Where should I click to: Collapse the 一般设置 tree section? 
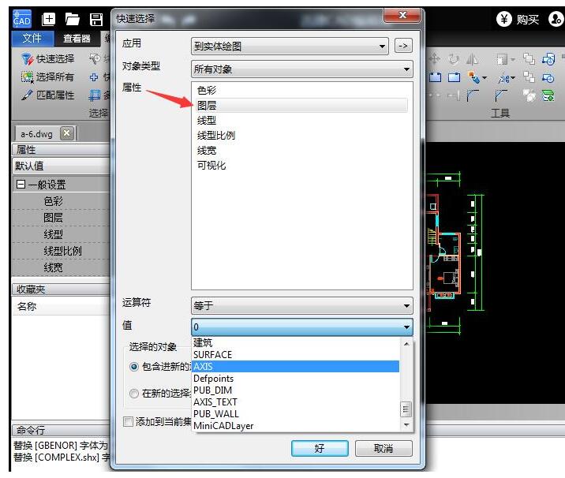[x=21, y=185]
